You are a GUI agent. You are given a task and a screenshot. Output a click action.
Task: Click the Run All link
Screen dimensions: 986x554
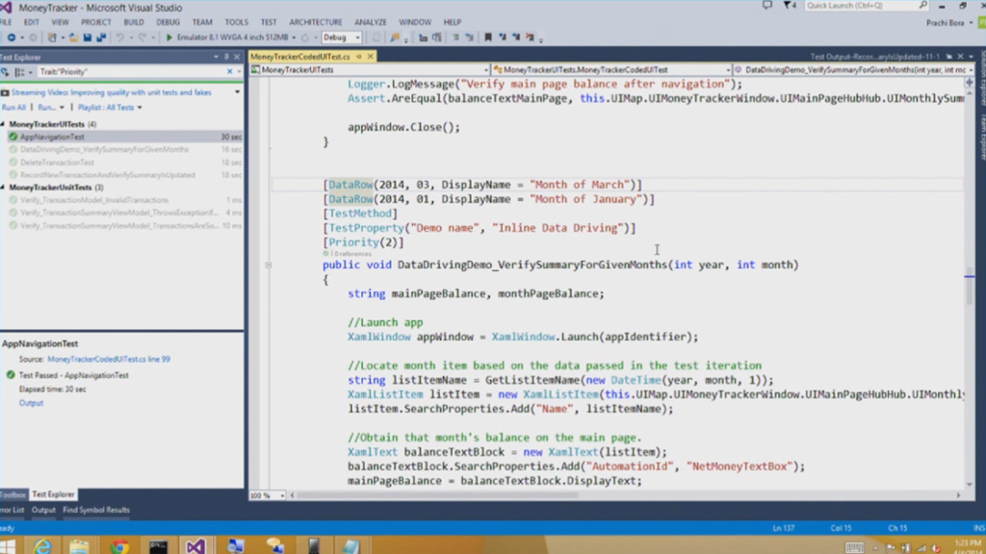click(x=13, y=108)
